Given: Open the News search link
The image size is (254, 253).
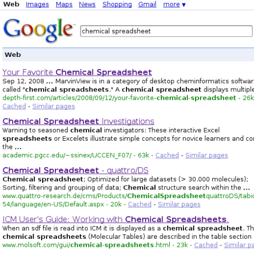Looking at the screenshot, I should point(87,5).
